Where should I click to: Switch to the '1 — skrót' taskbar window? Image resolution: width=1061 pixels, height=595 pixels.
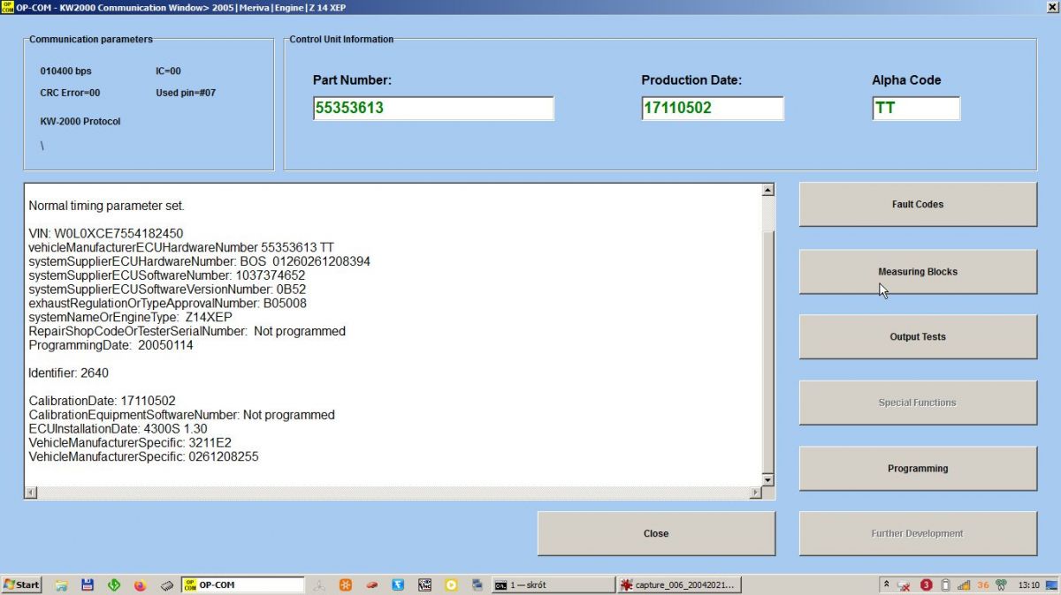[x=553, y=584]
